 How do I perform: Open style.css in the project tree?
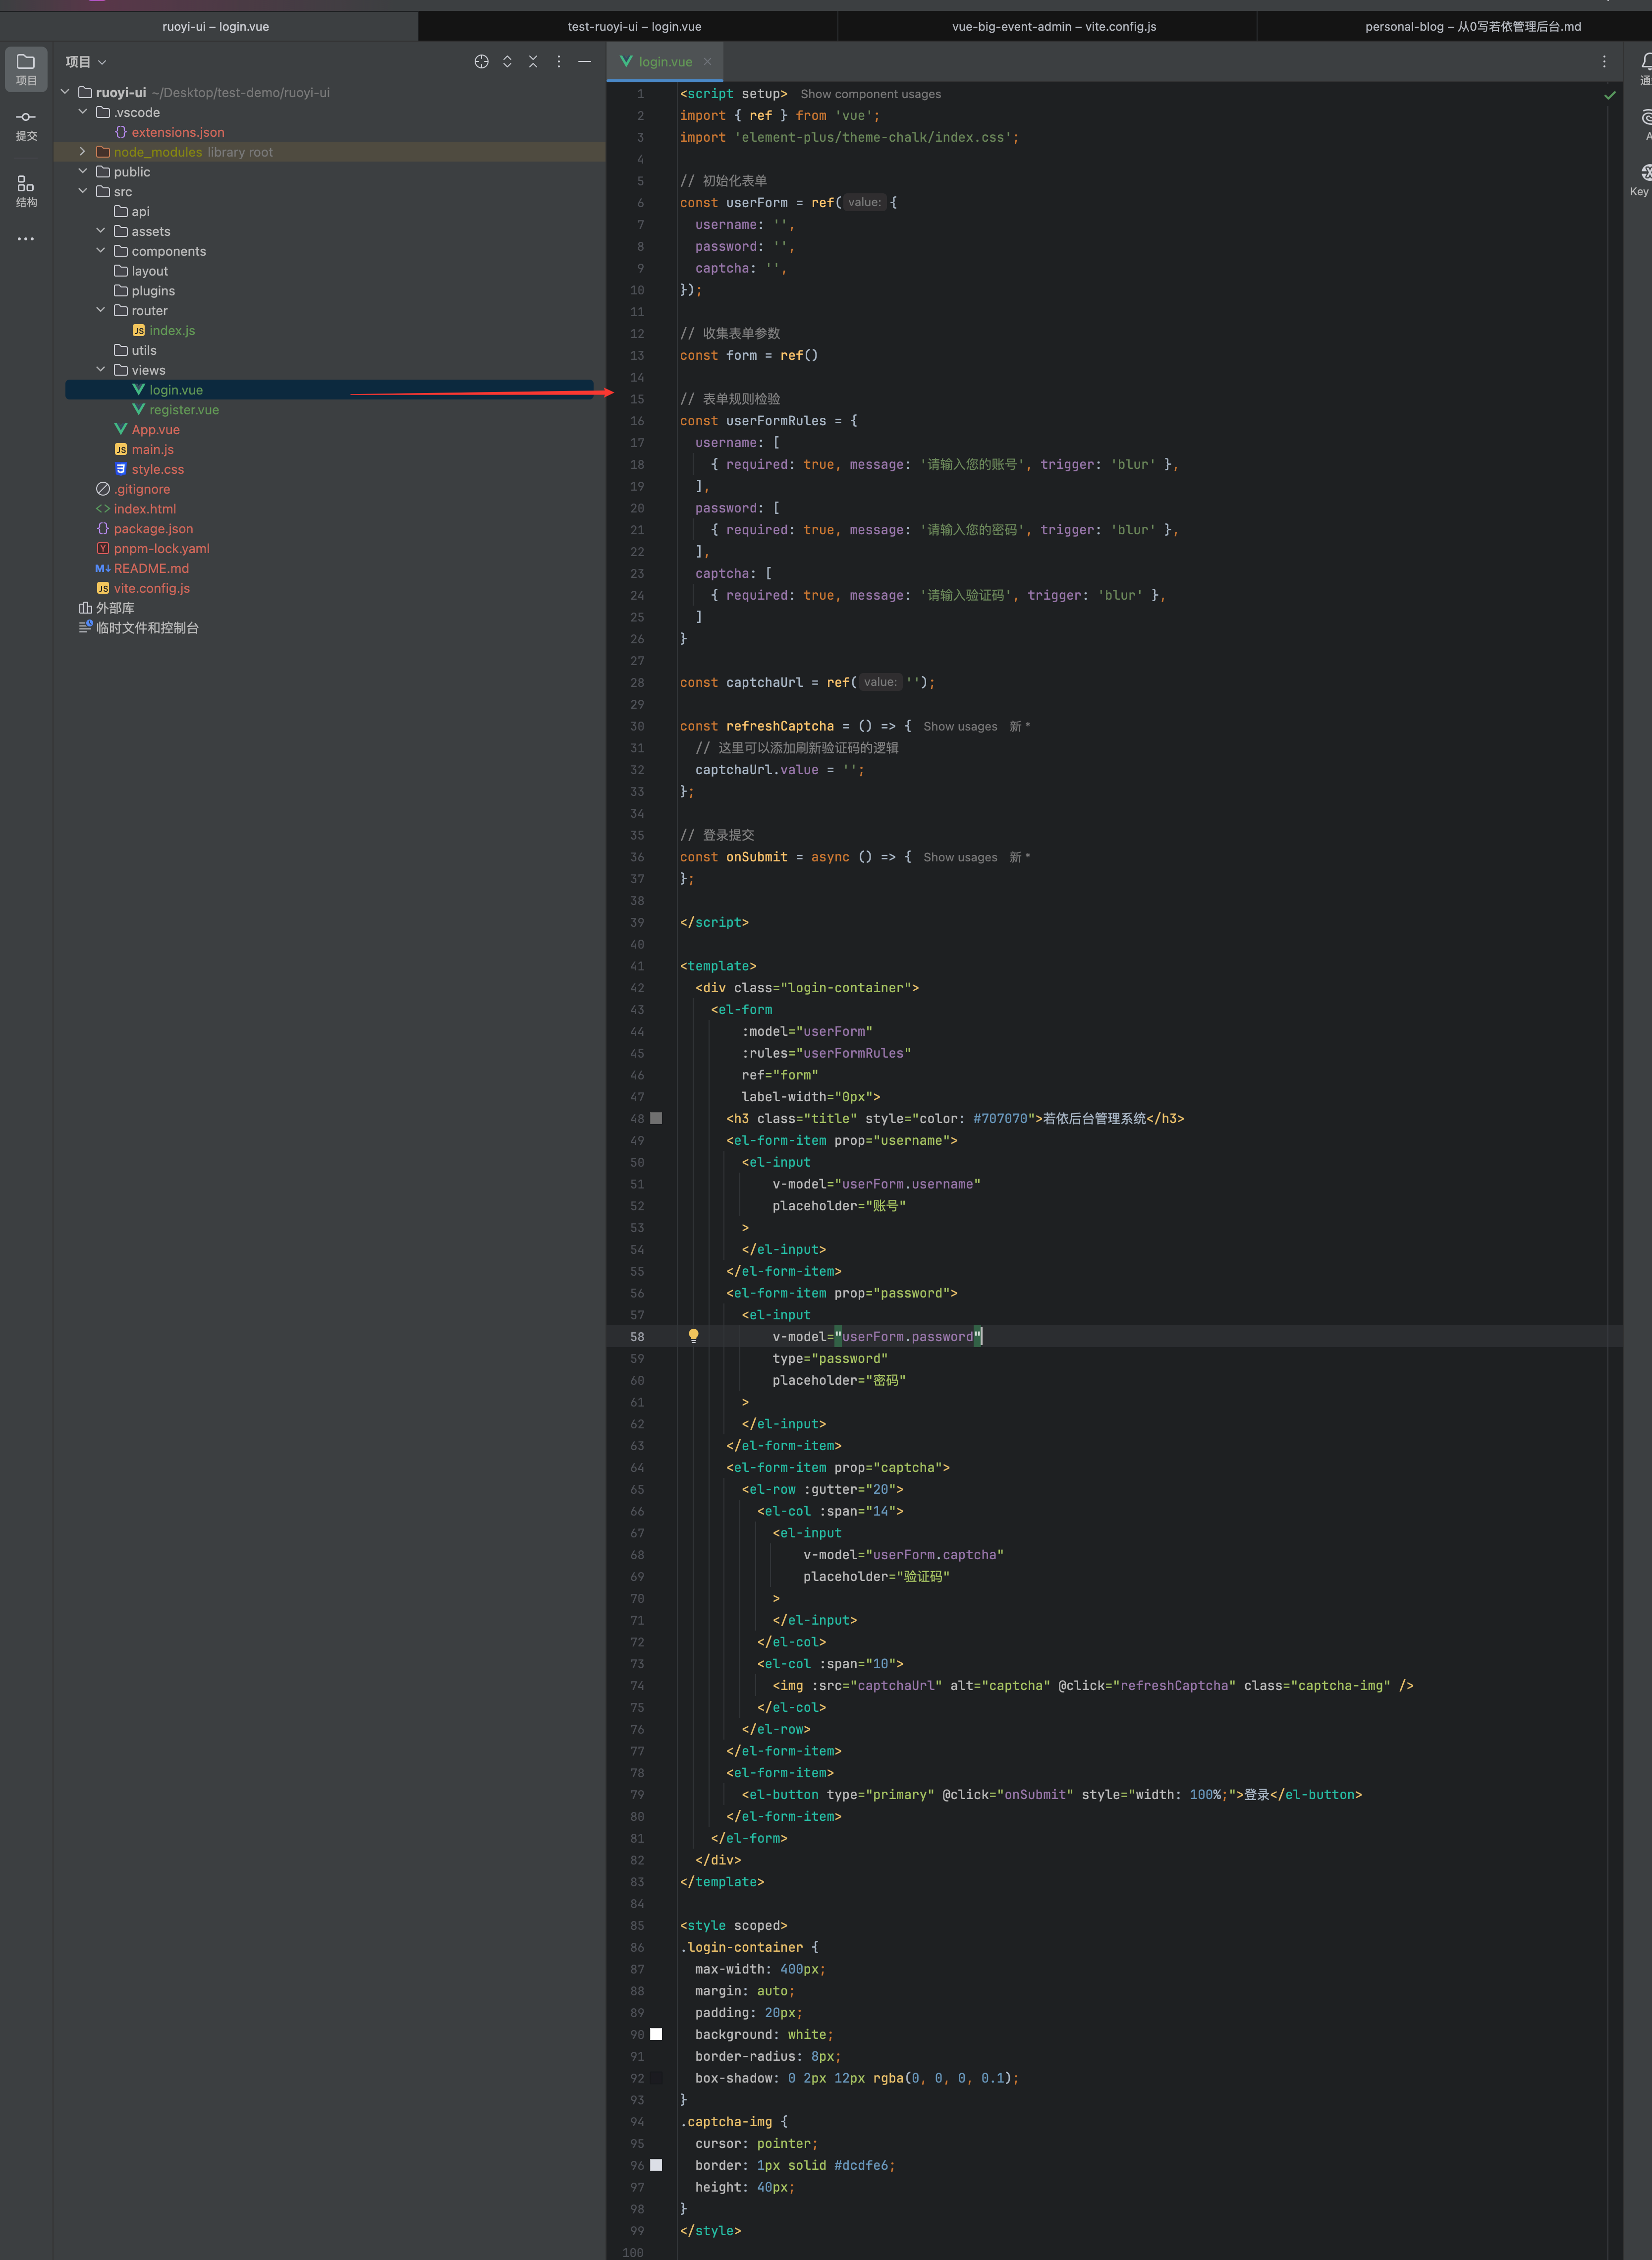[158, 469]
